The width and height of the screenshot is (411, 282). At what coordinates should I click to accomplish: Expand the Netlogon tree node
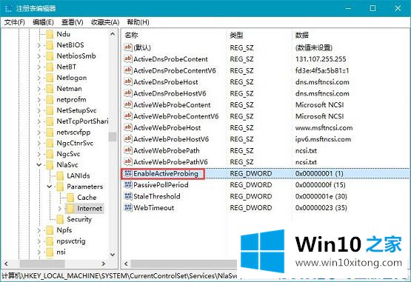pyautogui.click(x=39, y=78)
